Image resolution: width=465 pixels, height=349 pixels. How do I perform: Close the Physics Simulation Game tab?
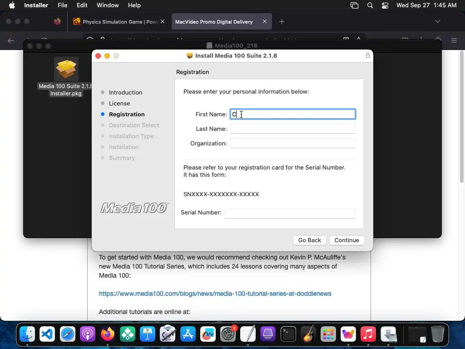coord(163,21)
